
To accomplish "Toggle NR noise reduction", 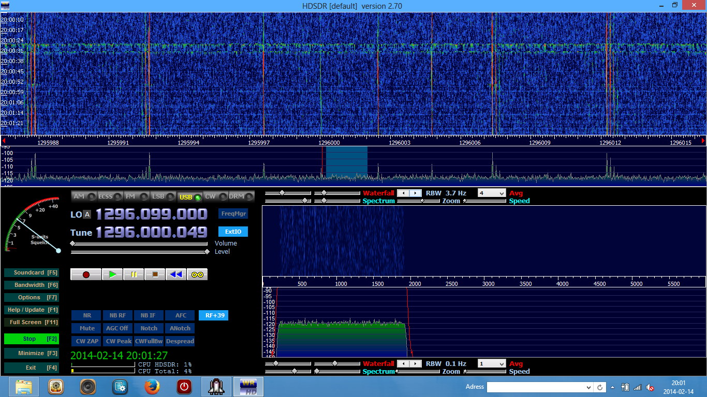I will (x=86, y=315).
